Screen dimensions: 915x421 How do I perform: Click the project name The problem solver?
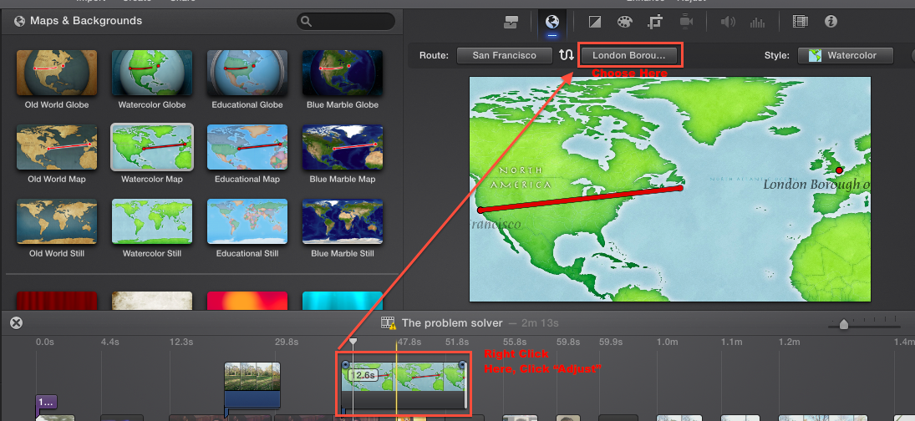pos(452,323)
